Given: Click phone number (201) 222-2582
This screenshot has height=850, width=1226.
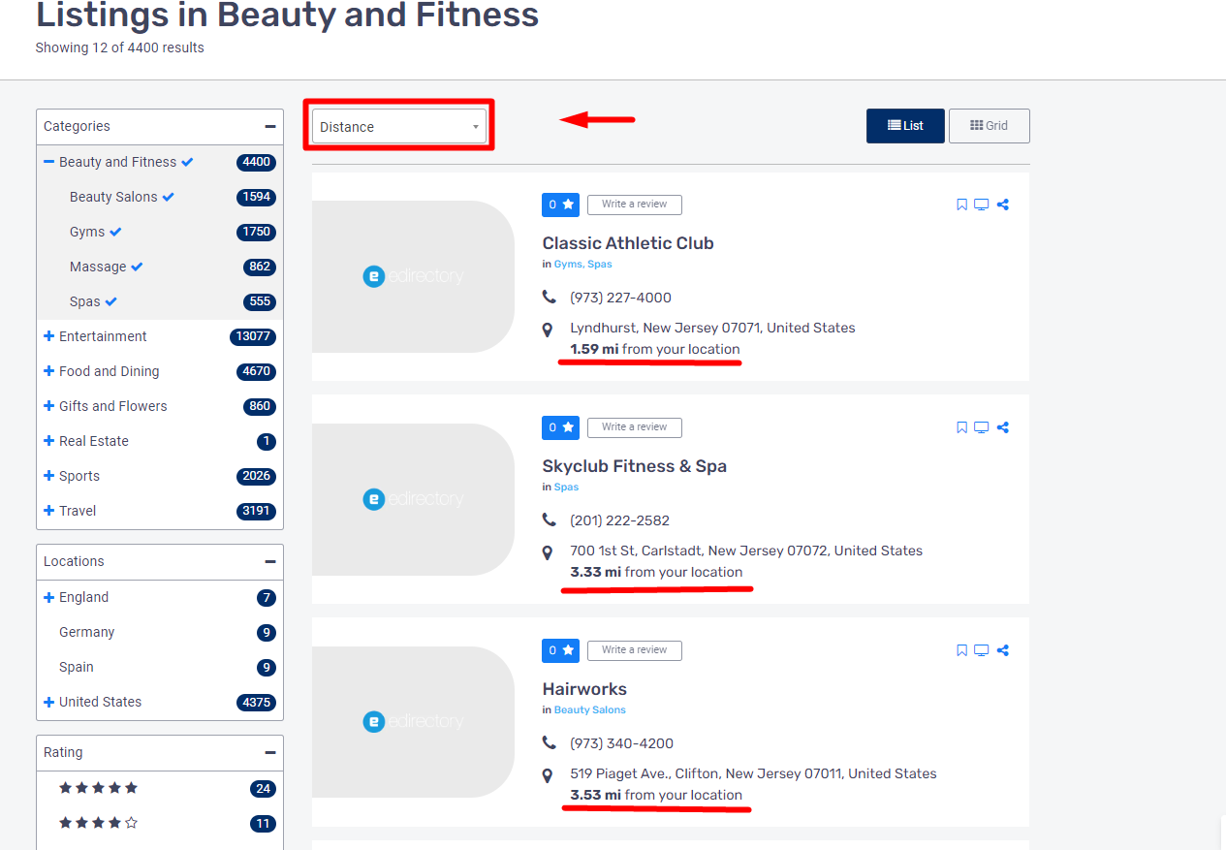Looking at the screenshot, I should [620, 520].
